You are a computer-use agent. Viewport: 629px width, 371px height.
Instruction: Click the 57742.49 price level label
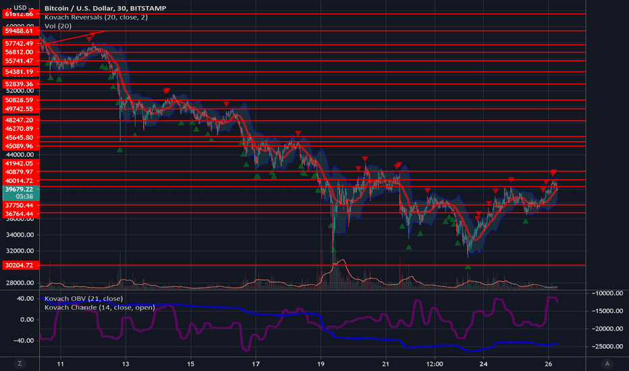21,43
